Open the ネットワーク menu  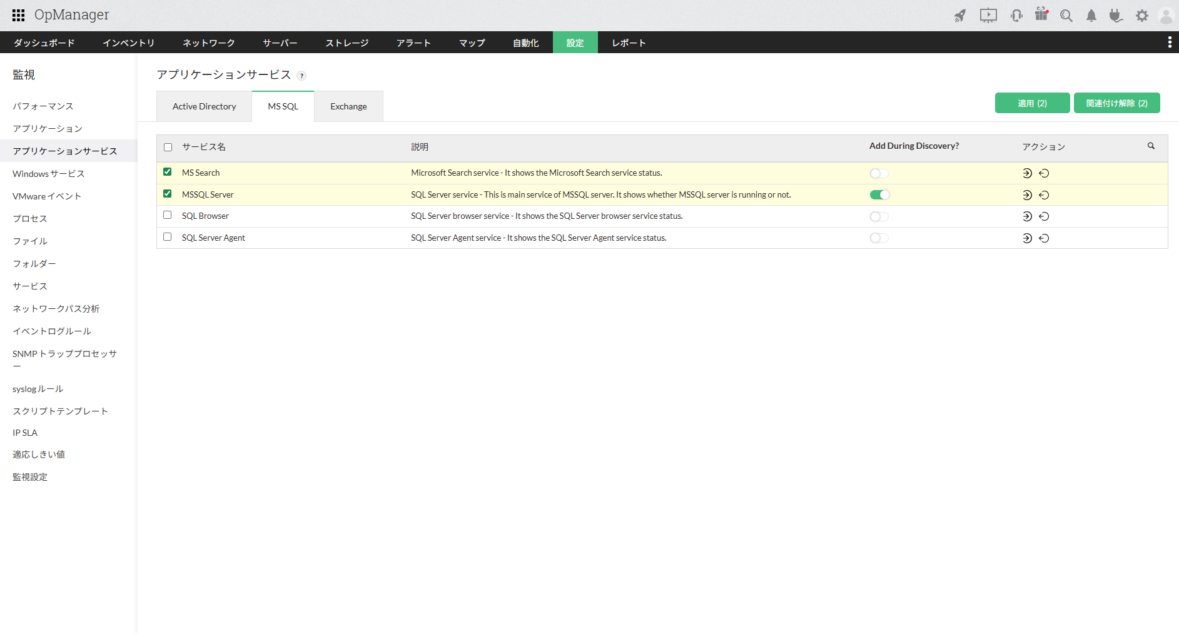click(x=209, y=43)
